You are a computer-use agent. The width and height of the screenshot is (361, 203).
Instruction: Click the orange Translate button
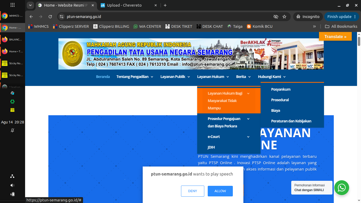pos(335,36)
